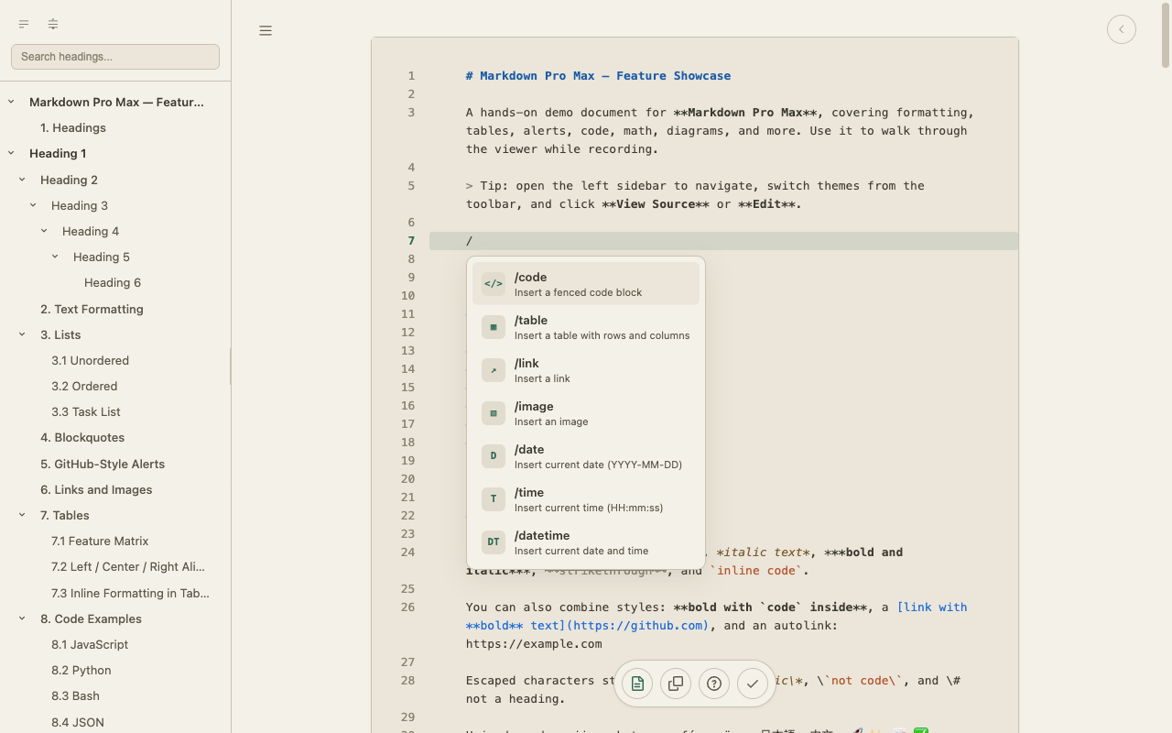Click the T icon beside /time

coord(494,499)
